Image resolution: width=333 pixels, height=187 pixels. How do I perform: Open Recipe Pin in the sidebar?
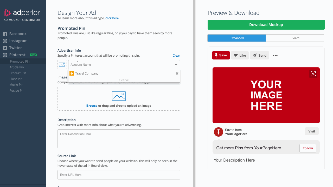[x=17, y=90]
